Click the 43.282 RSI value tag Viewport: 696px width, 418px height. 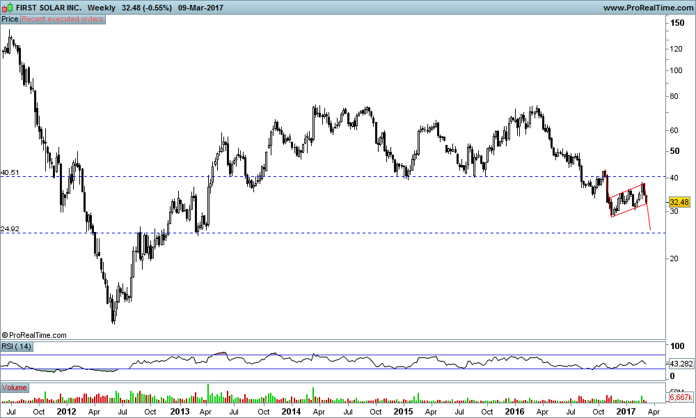click(681, 364)
